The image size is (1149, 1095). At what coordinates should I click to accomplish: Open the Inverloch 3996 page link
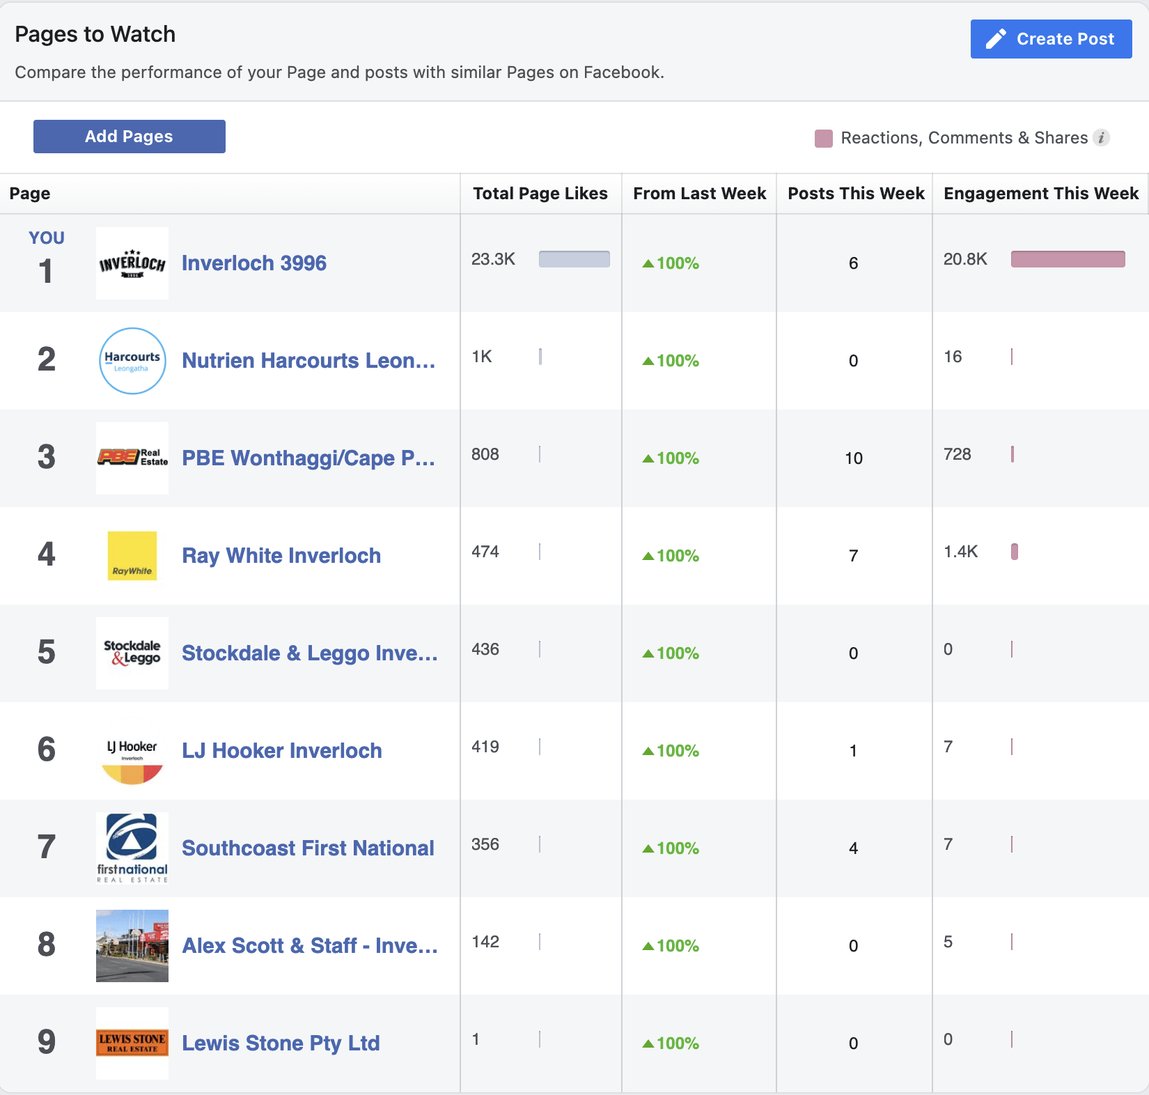(254, 263)
